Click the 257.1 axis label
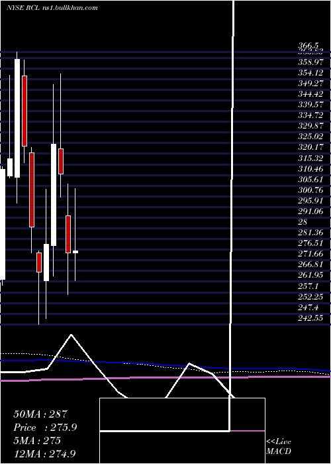 coord(308,286)
